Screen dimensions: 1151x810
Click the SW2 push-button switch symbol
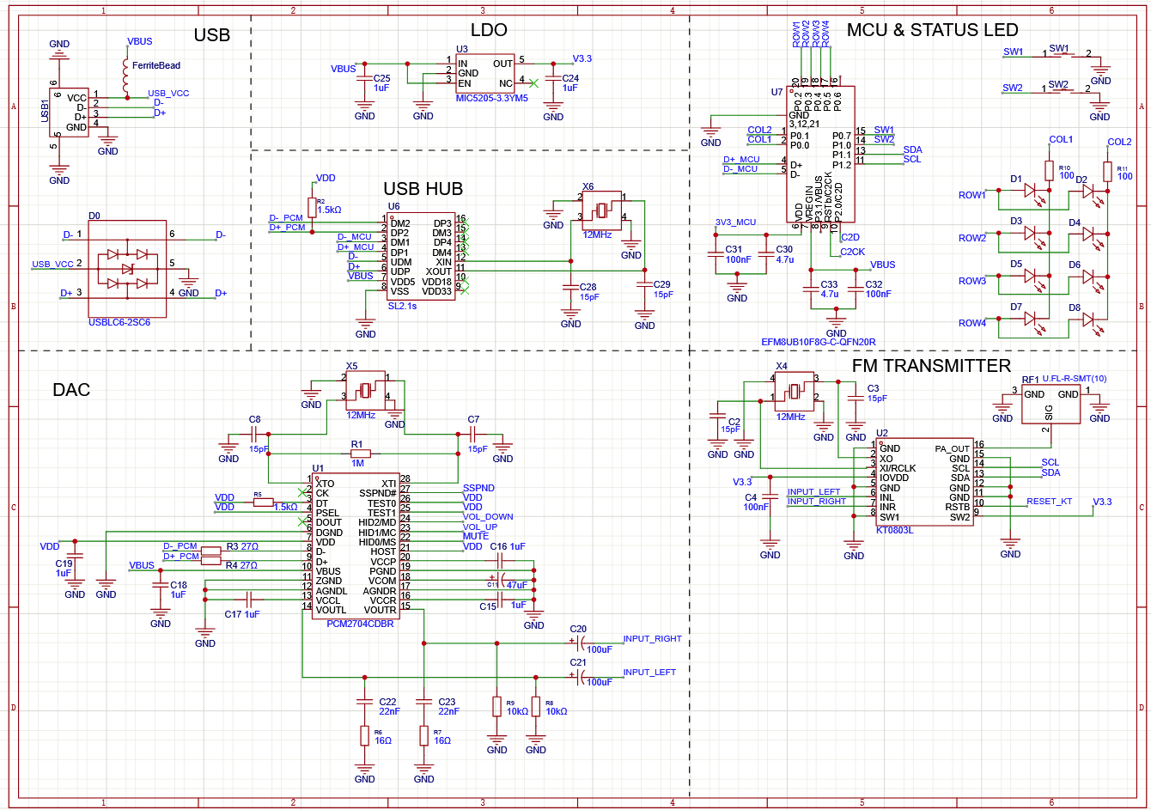coord(1066,89)
